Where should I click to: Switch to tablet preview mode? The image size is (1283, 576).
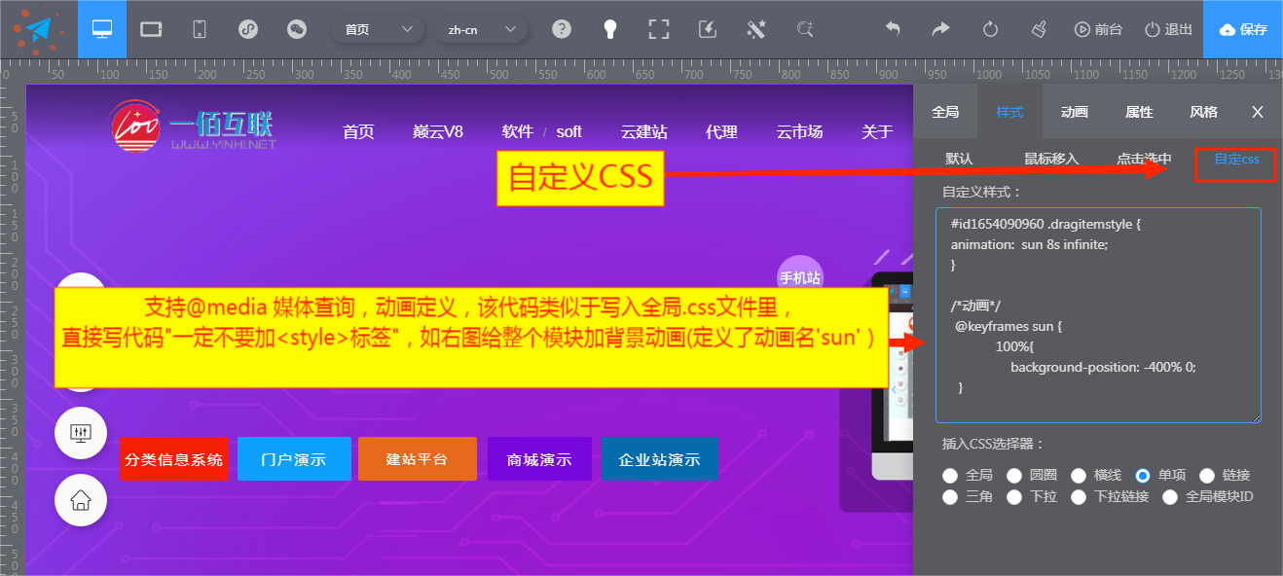pyautogui.click(x=151, y=29)
